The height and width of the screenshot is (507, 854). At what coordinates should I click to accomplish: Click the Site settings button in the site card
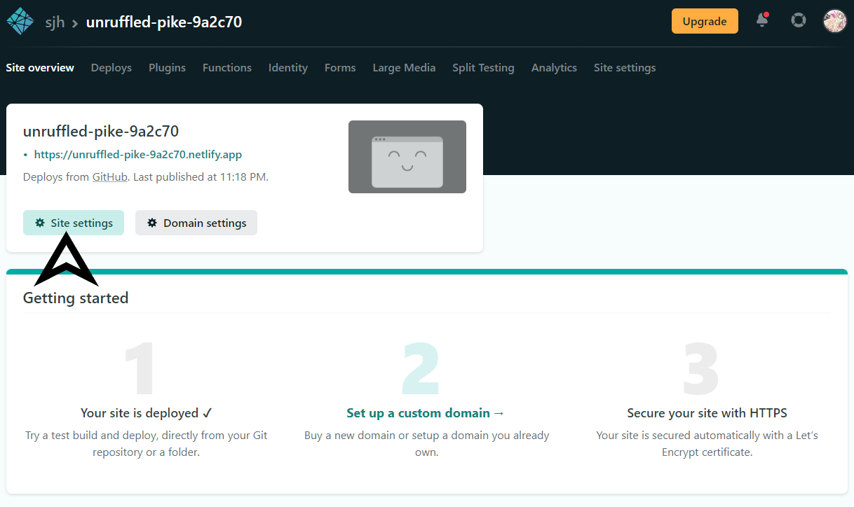pos(74,223)
